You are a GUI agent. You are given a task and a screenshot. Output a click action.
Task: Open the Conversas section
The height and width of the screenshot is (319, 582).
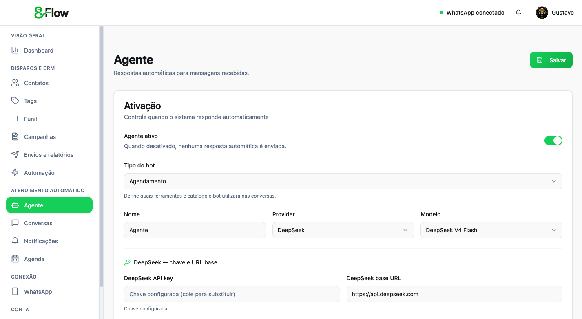click(49, 223)
